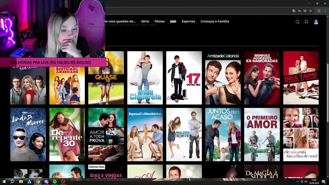
Task: Open Chrome's three-dot menu
Action: tap(325, 11)
